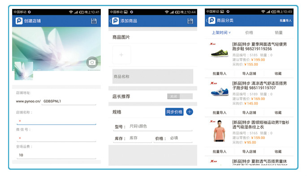Go back from the 商品分类 screen
This screenshot has height=176, width=307.
pos(207,20)
